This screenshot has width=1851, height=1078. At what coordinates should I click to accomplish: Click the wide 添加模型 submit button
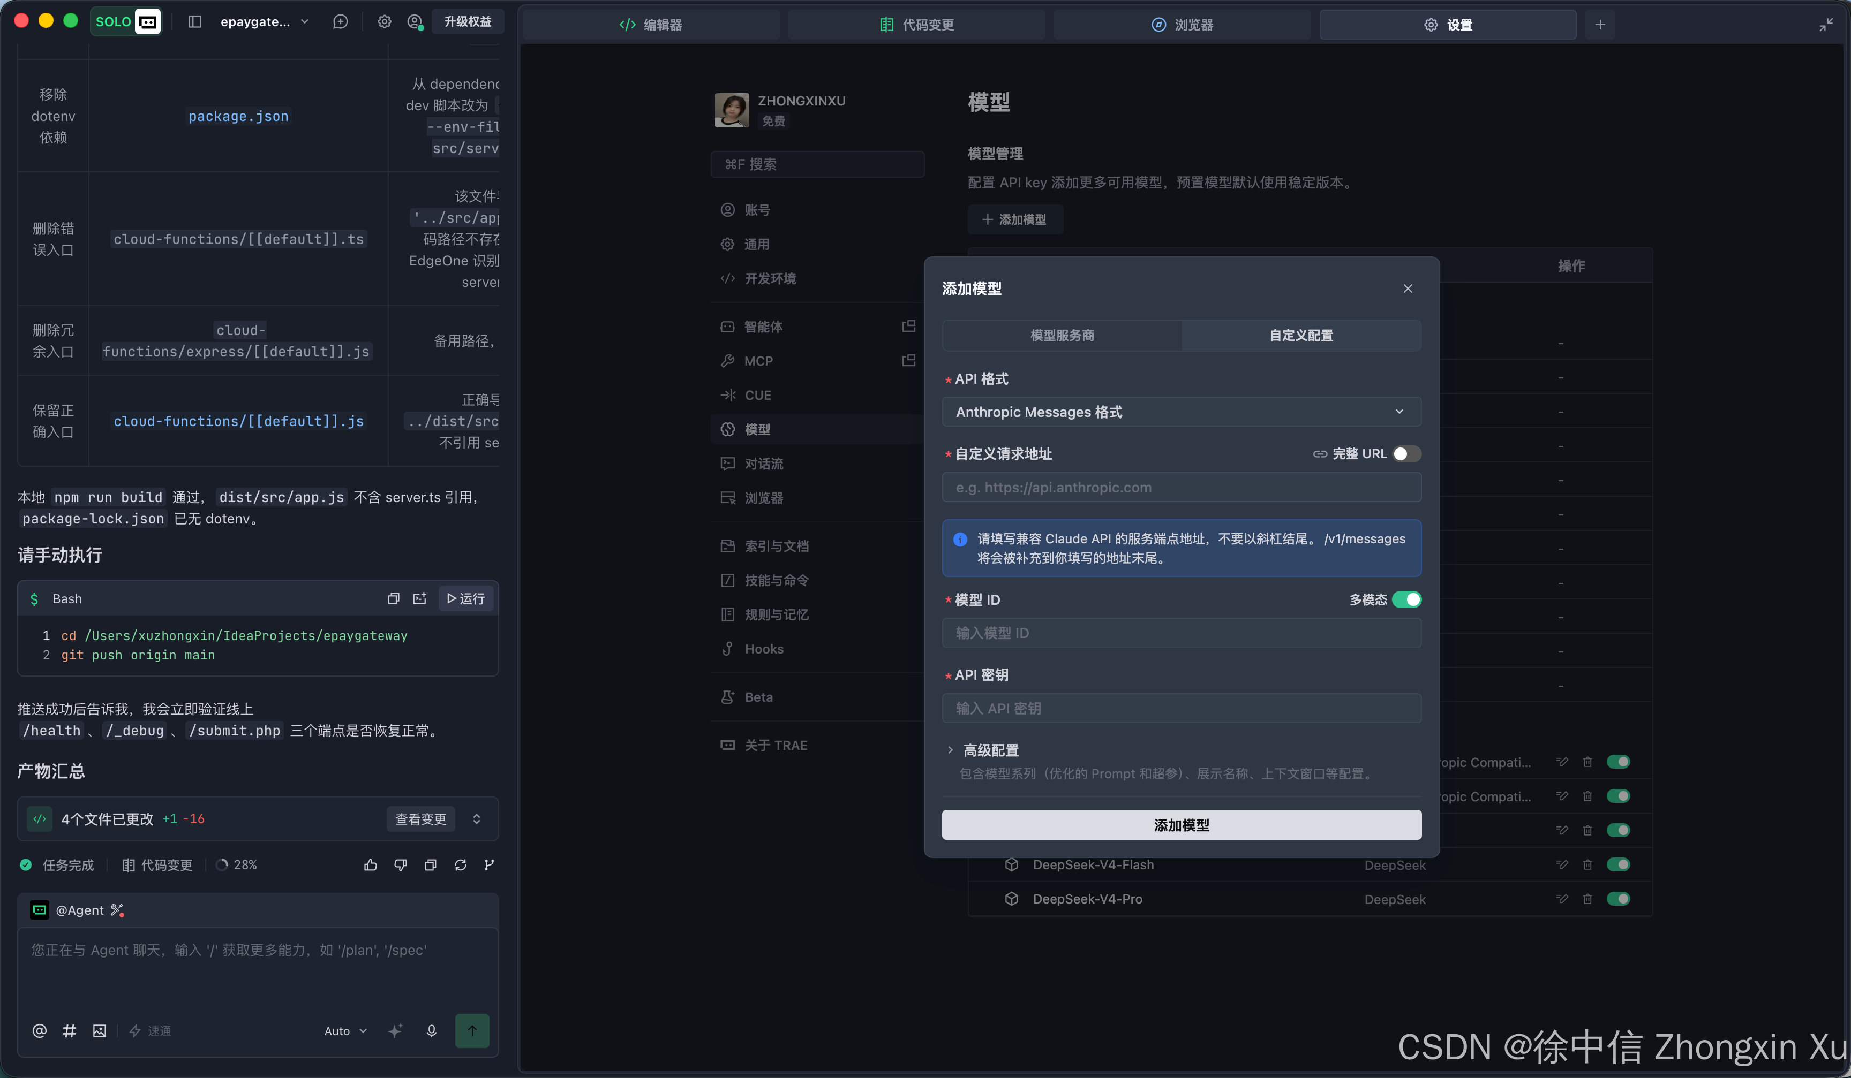click(1181, 825)
